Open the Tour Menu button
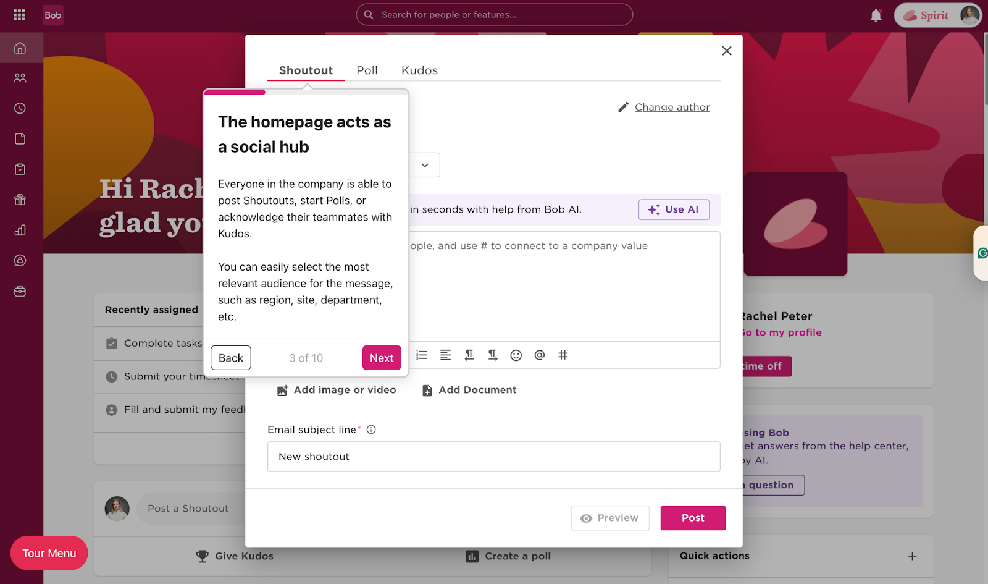This screenshot has width=988, height=584. coord(49,553)
